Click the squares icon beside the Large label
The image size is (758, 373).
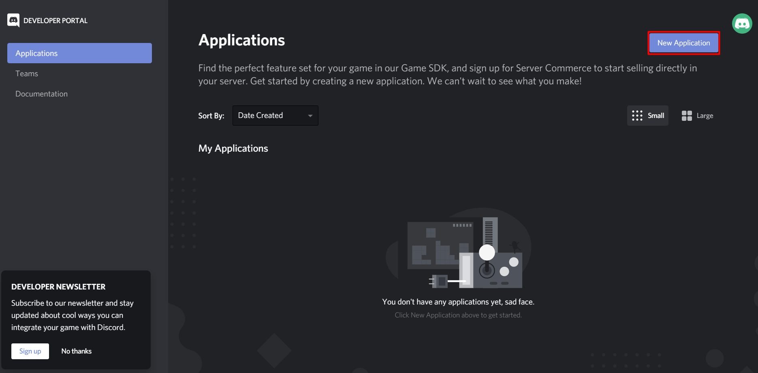[686, 115]
